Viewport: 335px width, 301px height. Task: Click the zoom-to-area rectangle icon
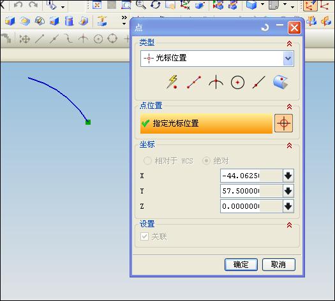coord(126,4)
